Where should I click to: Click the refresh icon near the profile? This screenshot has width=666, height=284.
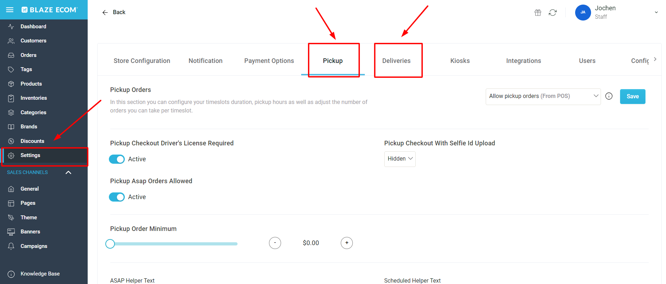tap(553, 12)
